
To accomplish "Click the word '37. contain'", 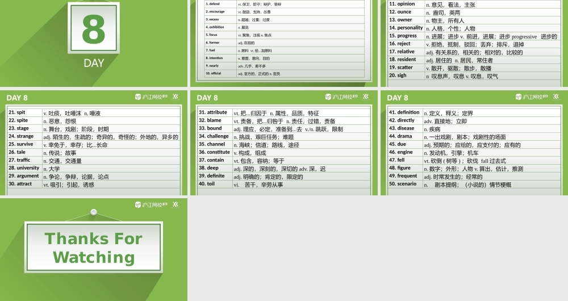I will 211,160.
